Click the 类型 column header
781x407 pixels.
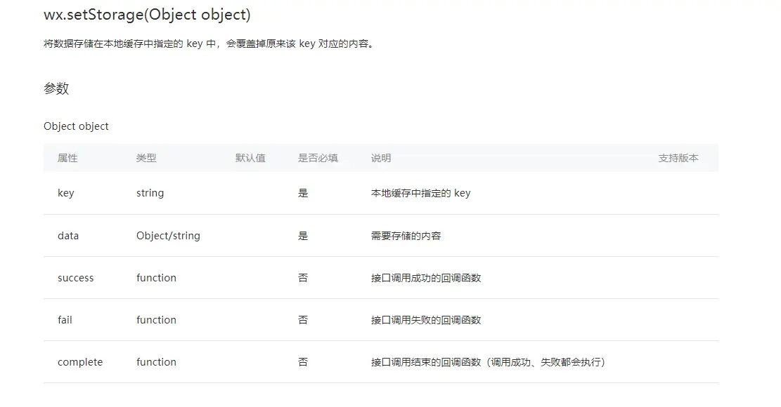pyautogui.click(x=146, y=158)
